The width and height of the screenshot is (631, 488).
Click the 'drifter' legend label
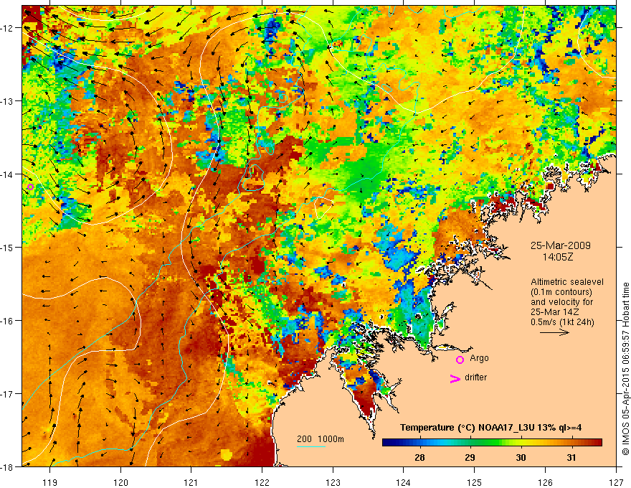475,377
